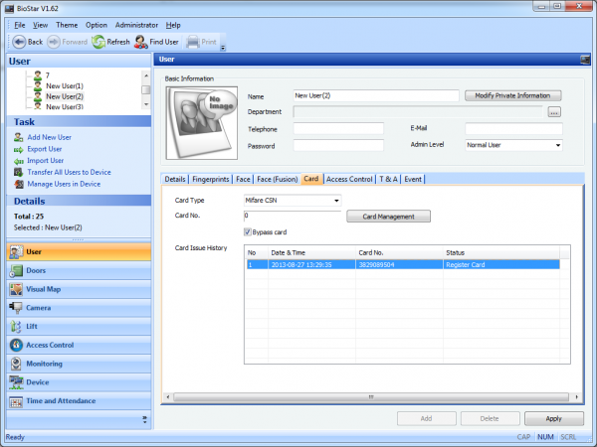This screenshot has width=597, height=447.
Task: Click the Back arrow icon in toolbar
Action: click(19, 42)
